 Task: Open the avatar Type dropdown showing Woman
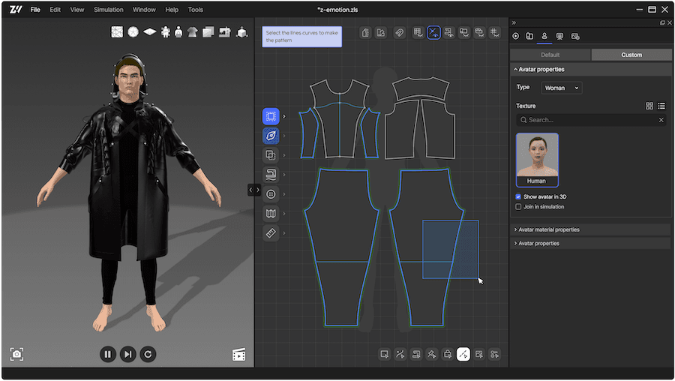click(561, 88)
